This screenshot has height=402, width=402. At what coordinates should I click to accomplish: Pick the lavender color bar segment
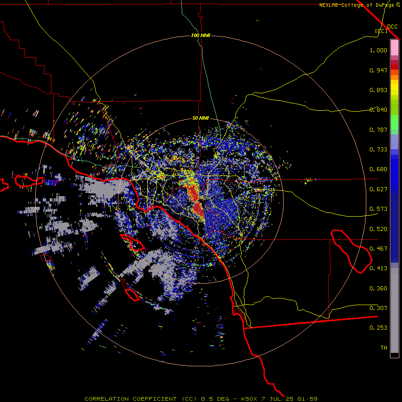point(394,142)
